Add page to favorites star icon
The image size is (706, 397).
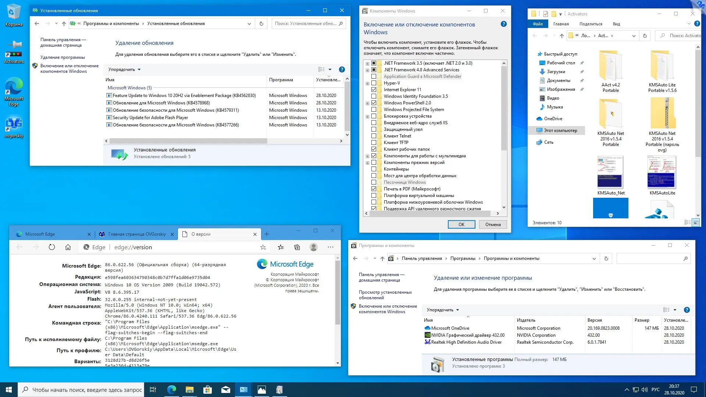(263, 247)
